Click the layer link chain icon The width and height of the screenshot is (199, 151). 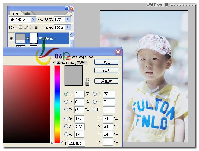[x=27, y=38]
